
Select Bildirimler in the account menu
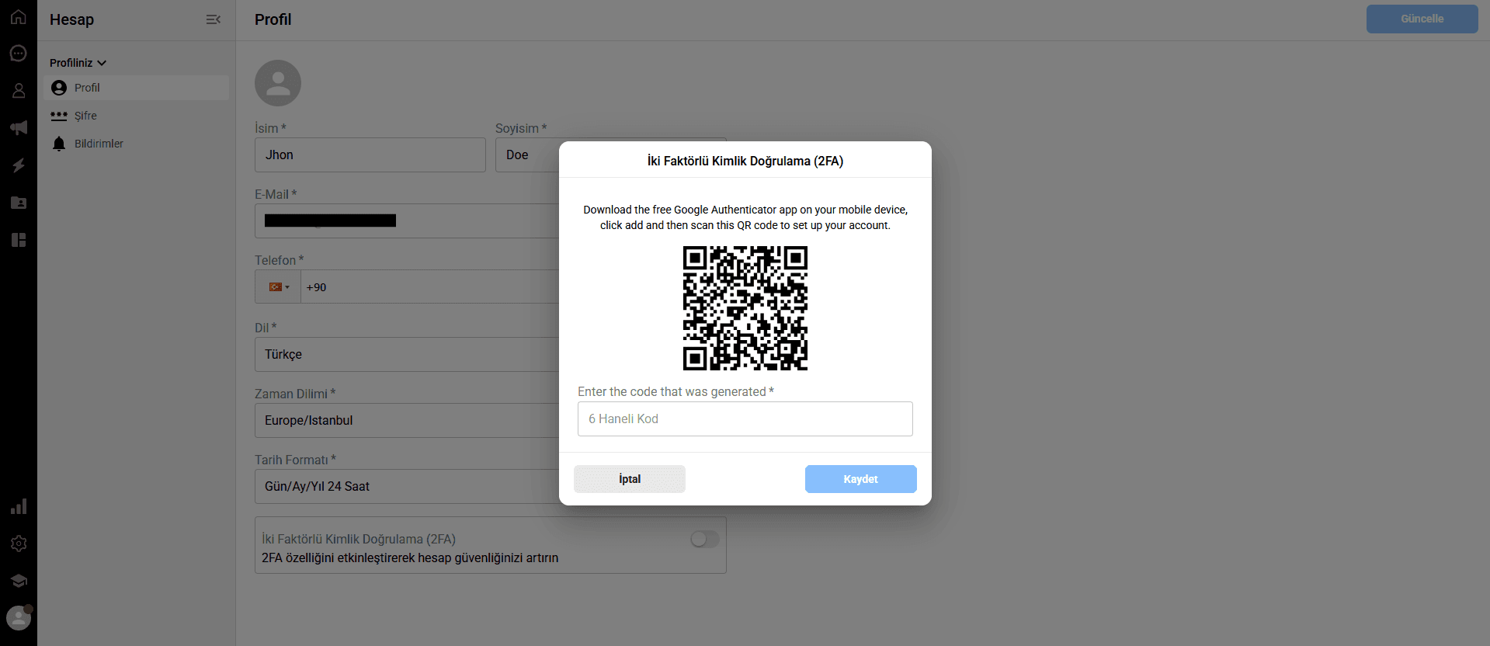tap(137, 144)
